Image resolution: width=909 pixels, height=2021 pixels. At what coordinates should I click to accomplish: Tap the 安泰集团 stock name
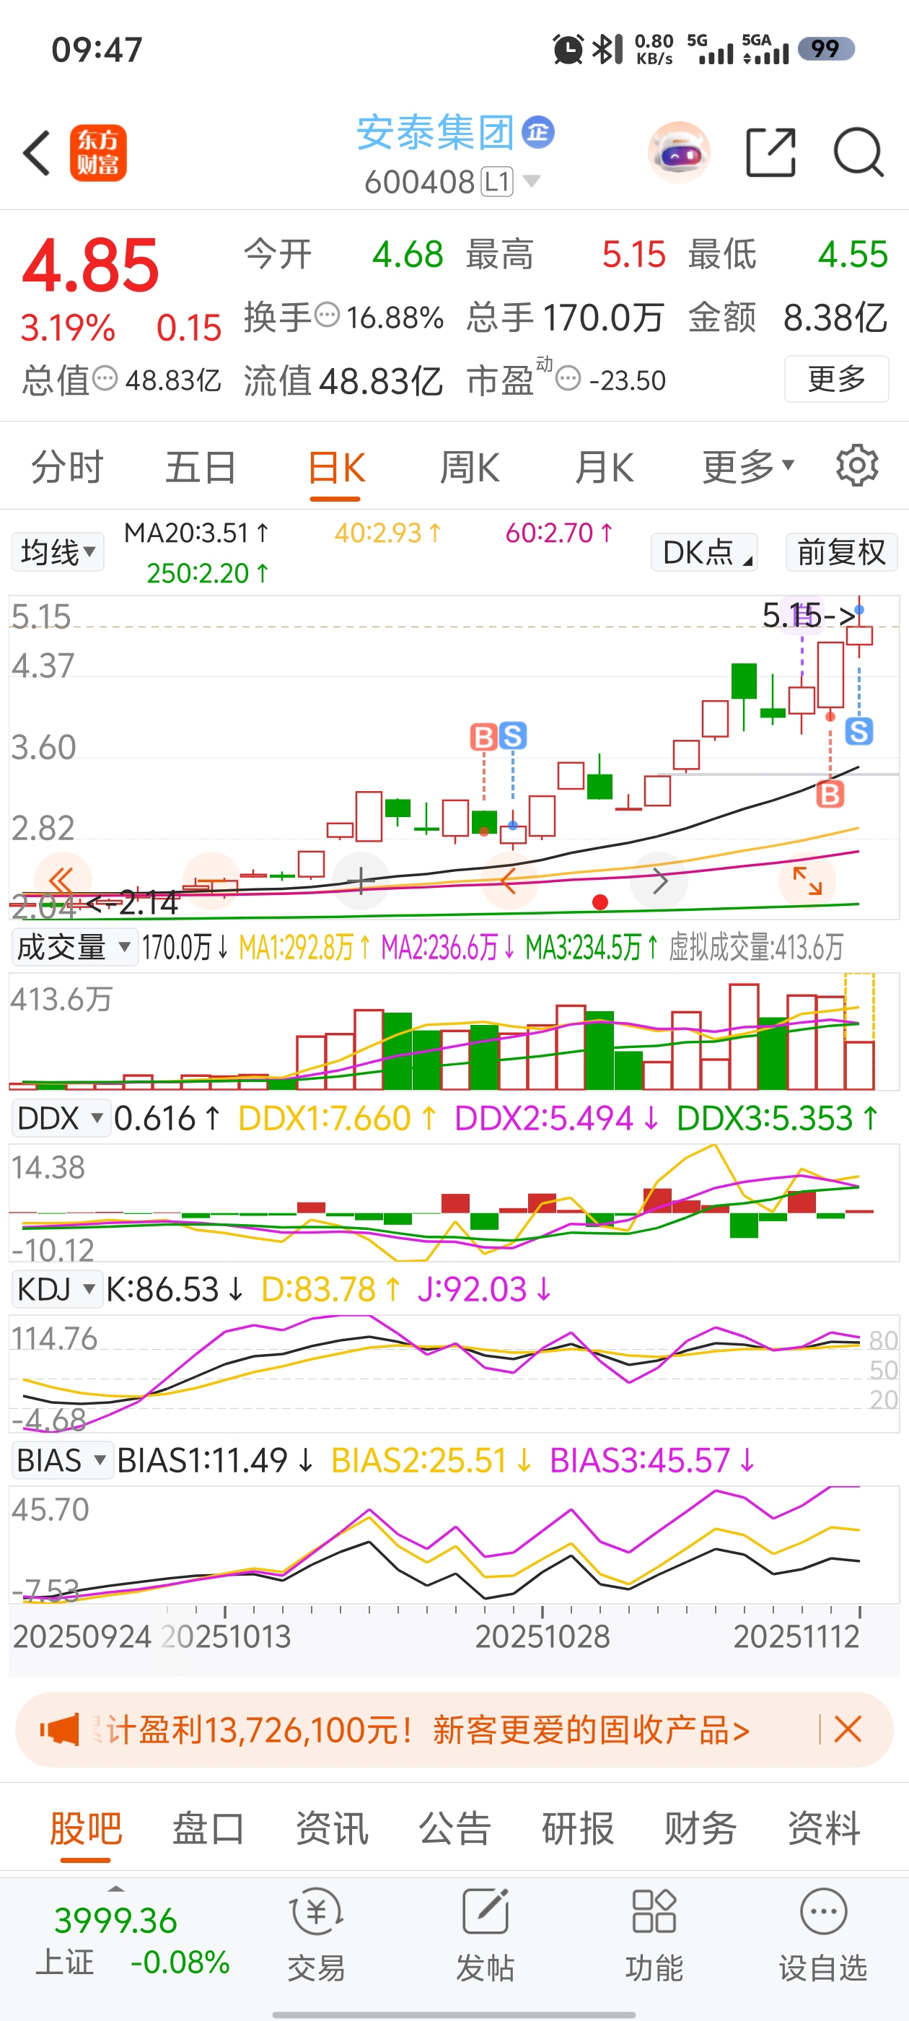click(x=435, y=132)
